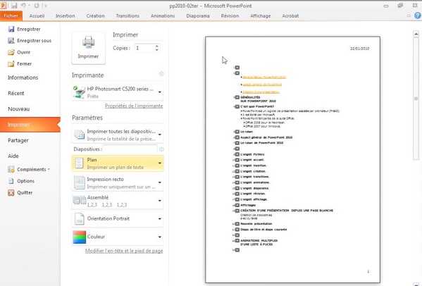This screenshot has width=422, height=286.
Task: Click the HP Photosmart printer icon
Action: pos(79,92)
